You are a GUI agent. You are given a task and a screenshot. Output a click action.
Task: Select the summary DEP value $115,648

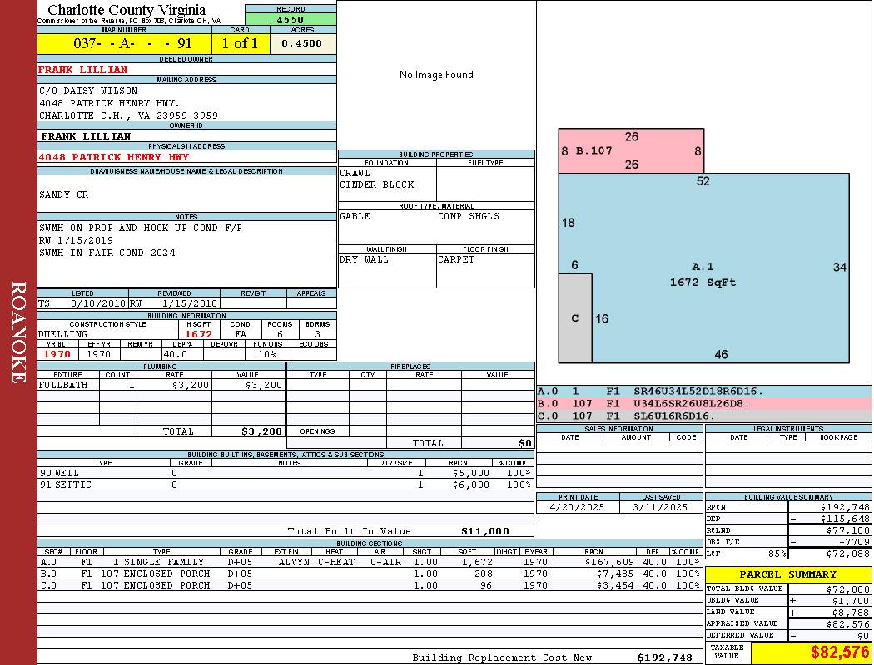pyautogui.click(x=845, y=519)
